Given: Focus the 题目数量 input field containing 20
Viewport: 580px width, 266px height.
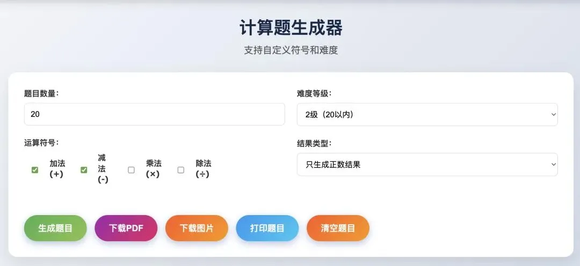Looking at the screenshot, I should pos(154,114).
